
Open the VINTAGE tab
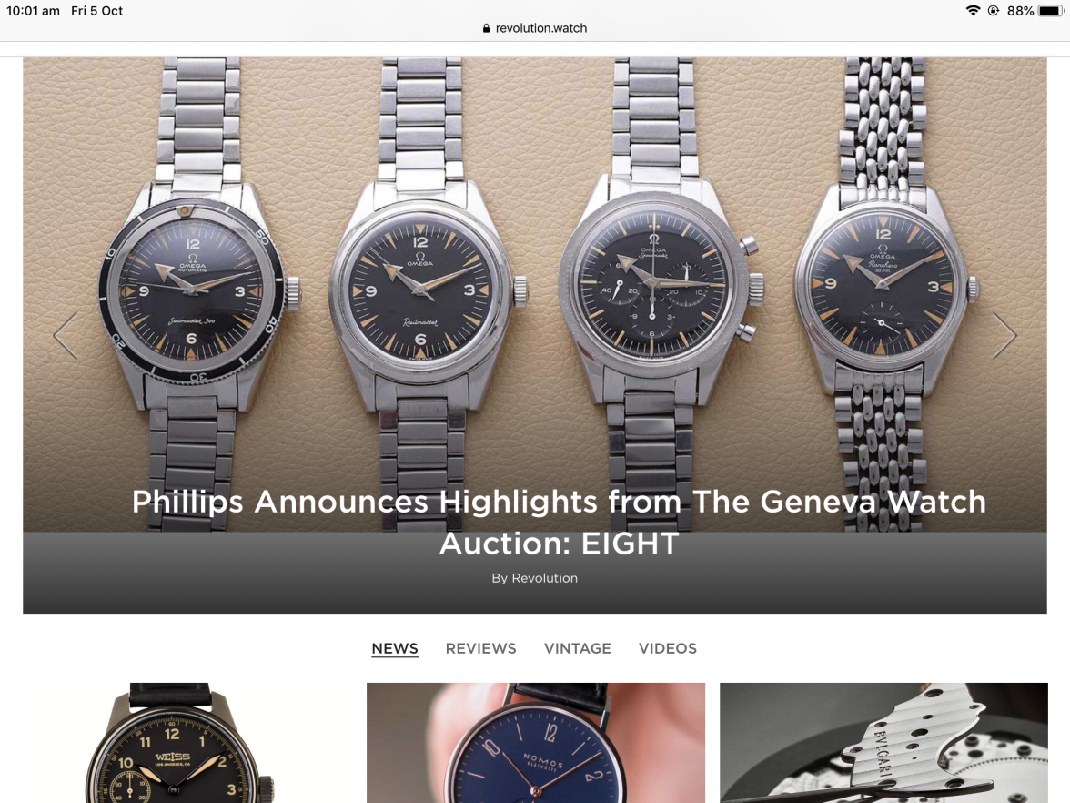(577, 648)
